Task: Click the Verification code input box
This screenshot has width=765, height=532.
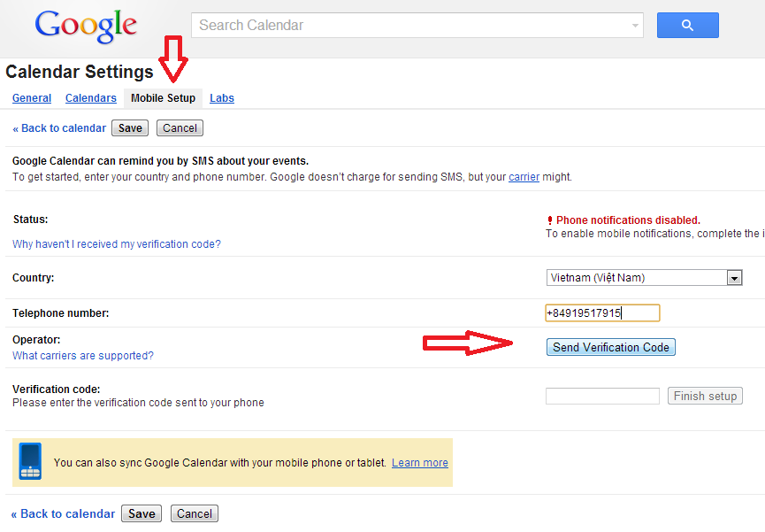Action: tap(602, 396)
